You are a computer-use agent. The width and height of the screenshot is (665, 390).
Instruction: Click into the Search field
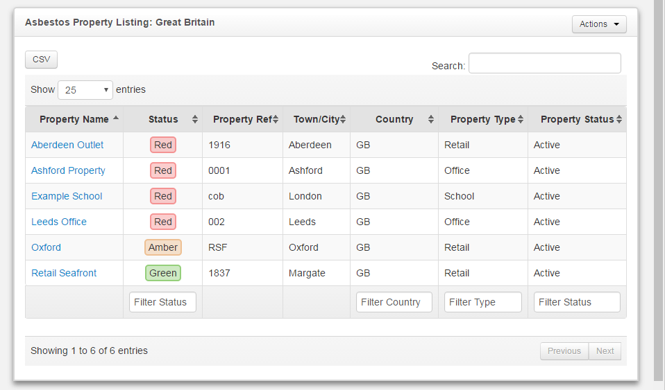click(x=544, y=63)
